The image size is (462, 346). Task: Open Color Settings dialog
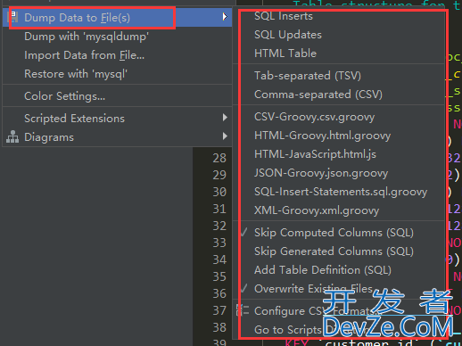pos(64,96)
